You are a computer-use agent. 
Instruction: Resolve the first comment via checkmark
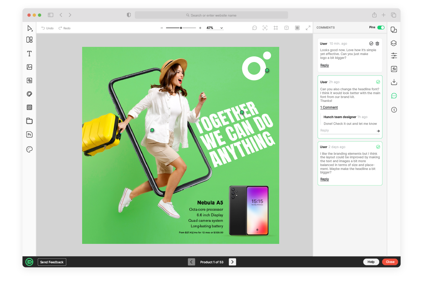(x=371, y=43)
